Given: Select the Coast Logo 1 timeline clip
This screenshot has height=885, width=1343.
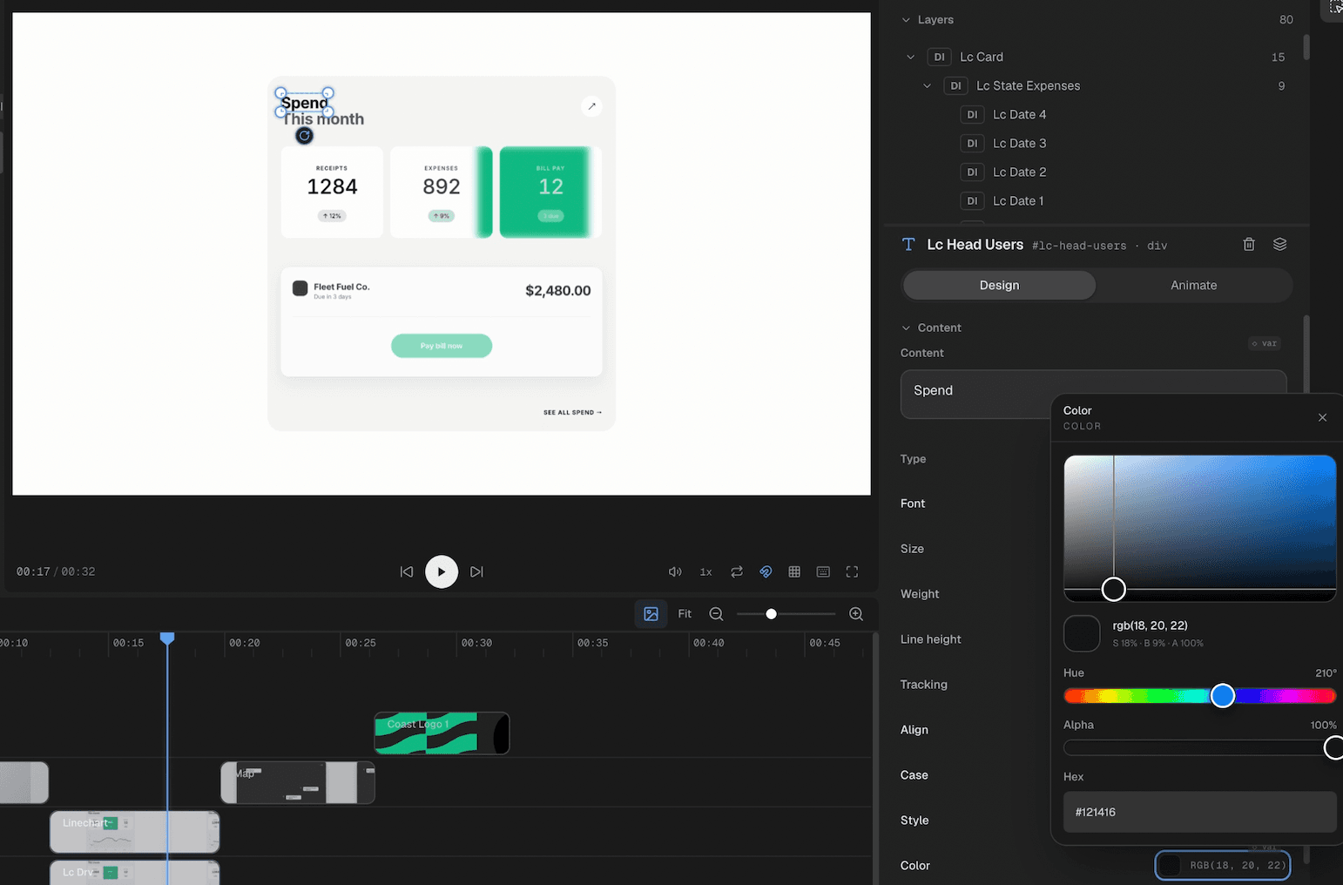Looking at the screenshot, I should [442, 733].
